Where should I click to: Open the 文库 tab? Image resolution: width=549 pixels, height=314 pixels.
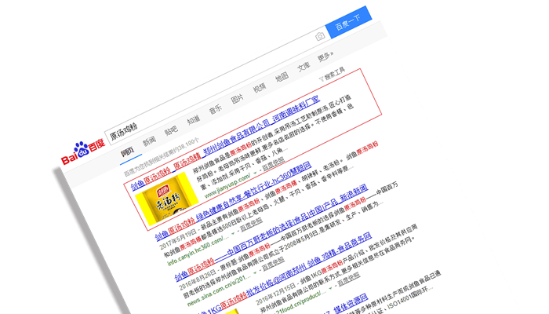pos(304,67)
